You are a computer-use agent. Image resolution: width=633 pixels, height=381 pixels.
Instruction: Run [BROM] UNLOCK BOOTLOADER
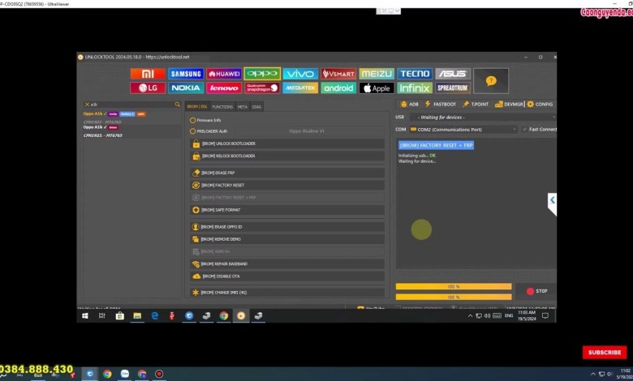pyautogui.click(x=287, y=143)
